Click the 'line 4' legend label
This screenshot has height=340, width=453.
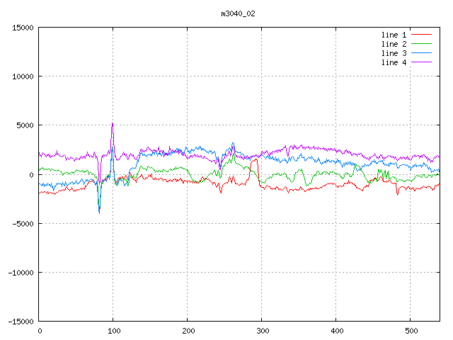click(x=394, y=62)
